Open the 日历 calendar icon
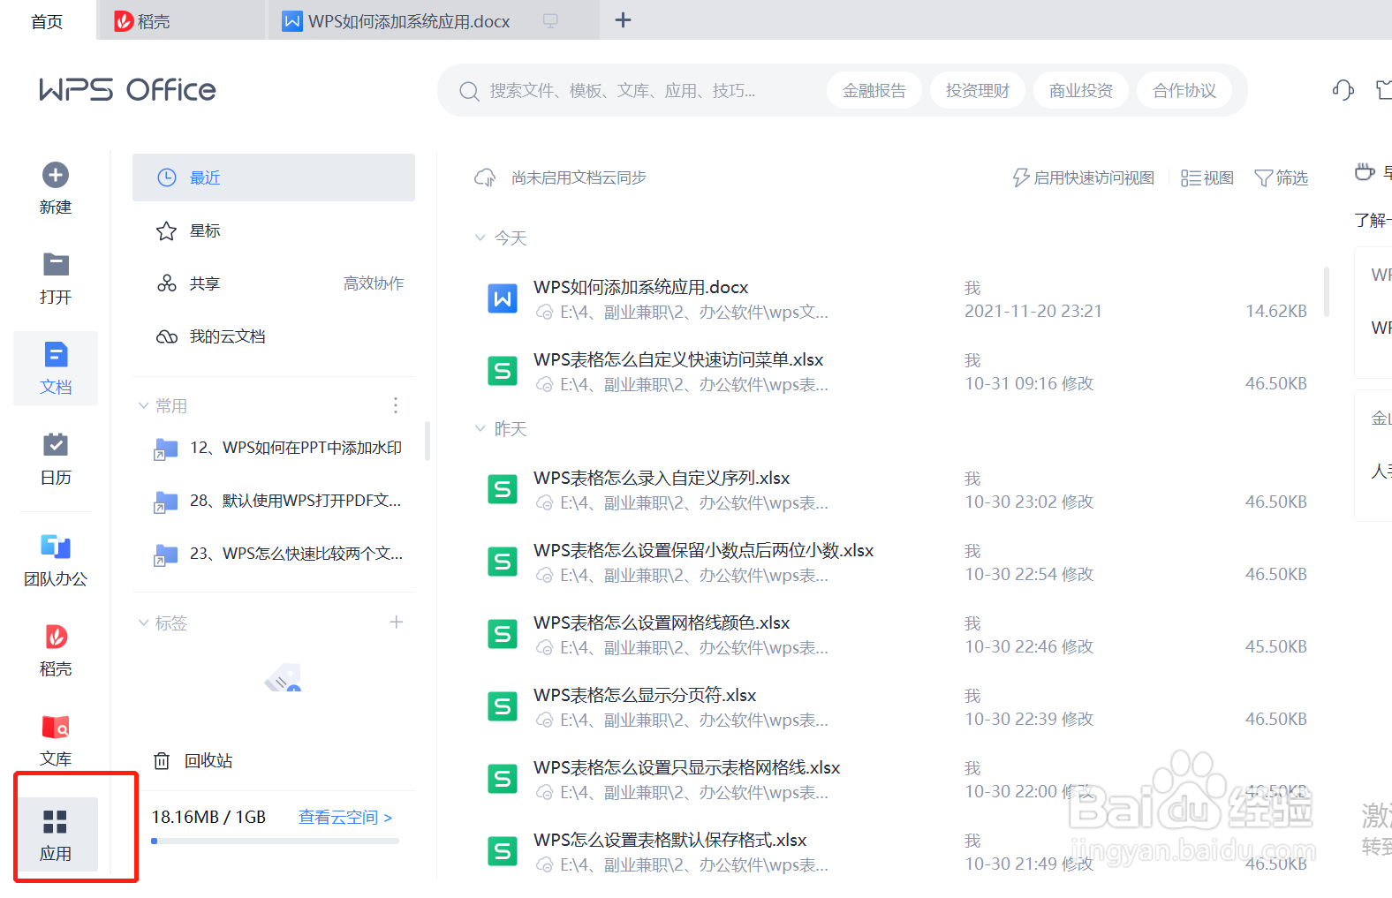Screen dimensions: 1392x898 (x=56, y=444)
